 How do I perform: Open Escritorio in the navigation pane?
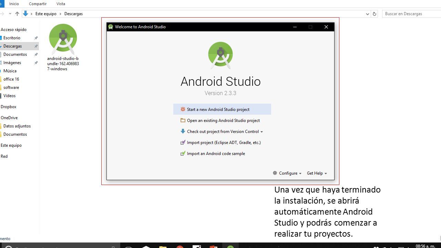pyautogui.click(x=12, y=38)
